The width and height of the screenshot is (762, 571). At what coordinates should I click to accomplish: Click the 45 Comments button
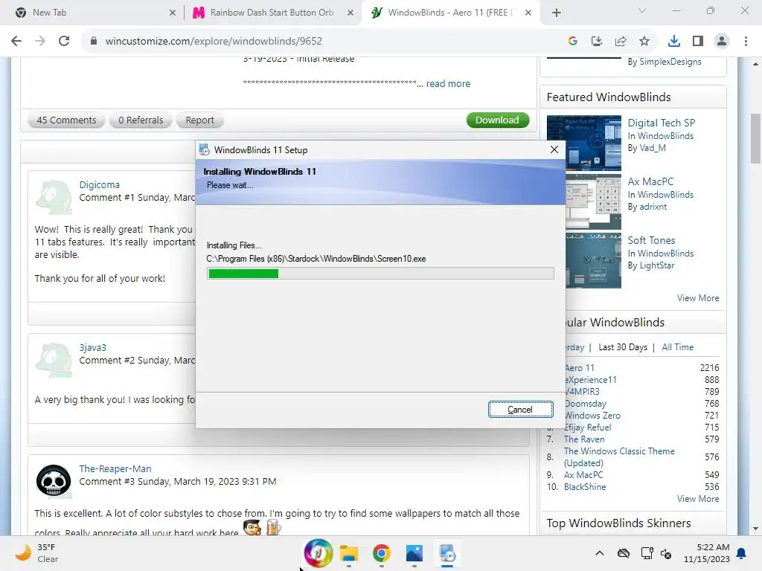(x=66, y=120)
